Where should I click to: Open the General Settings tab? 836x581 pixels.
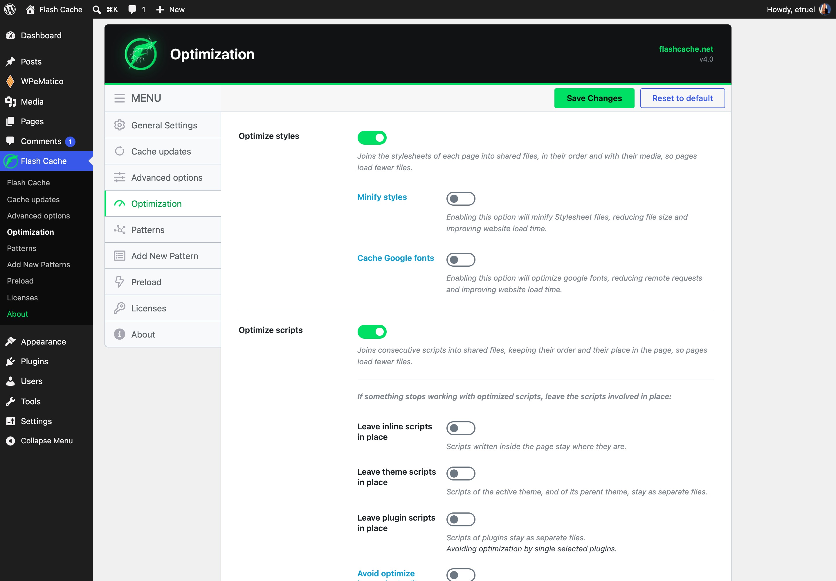pyautogui.click(x=163, y=125)
